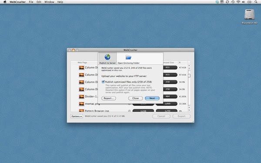Select the Divider-1 image thumbnail

(x=81, y=96)
